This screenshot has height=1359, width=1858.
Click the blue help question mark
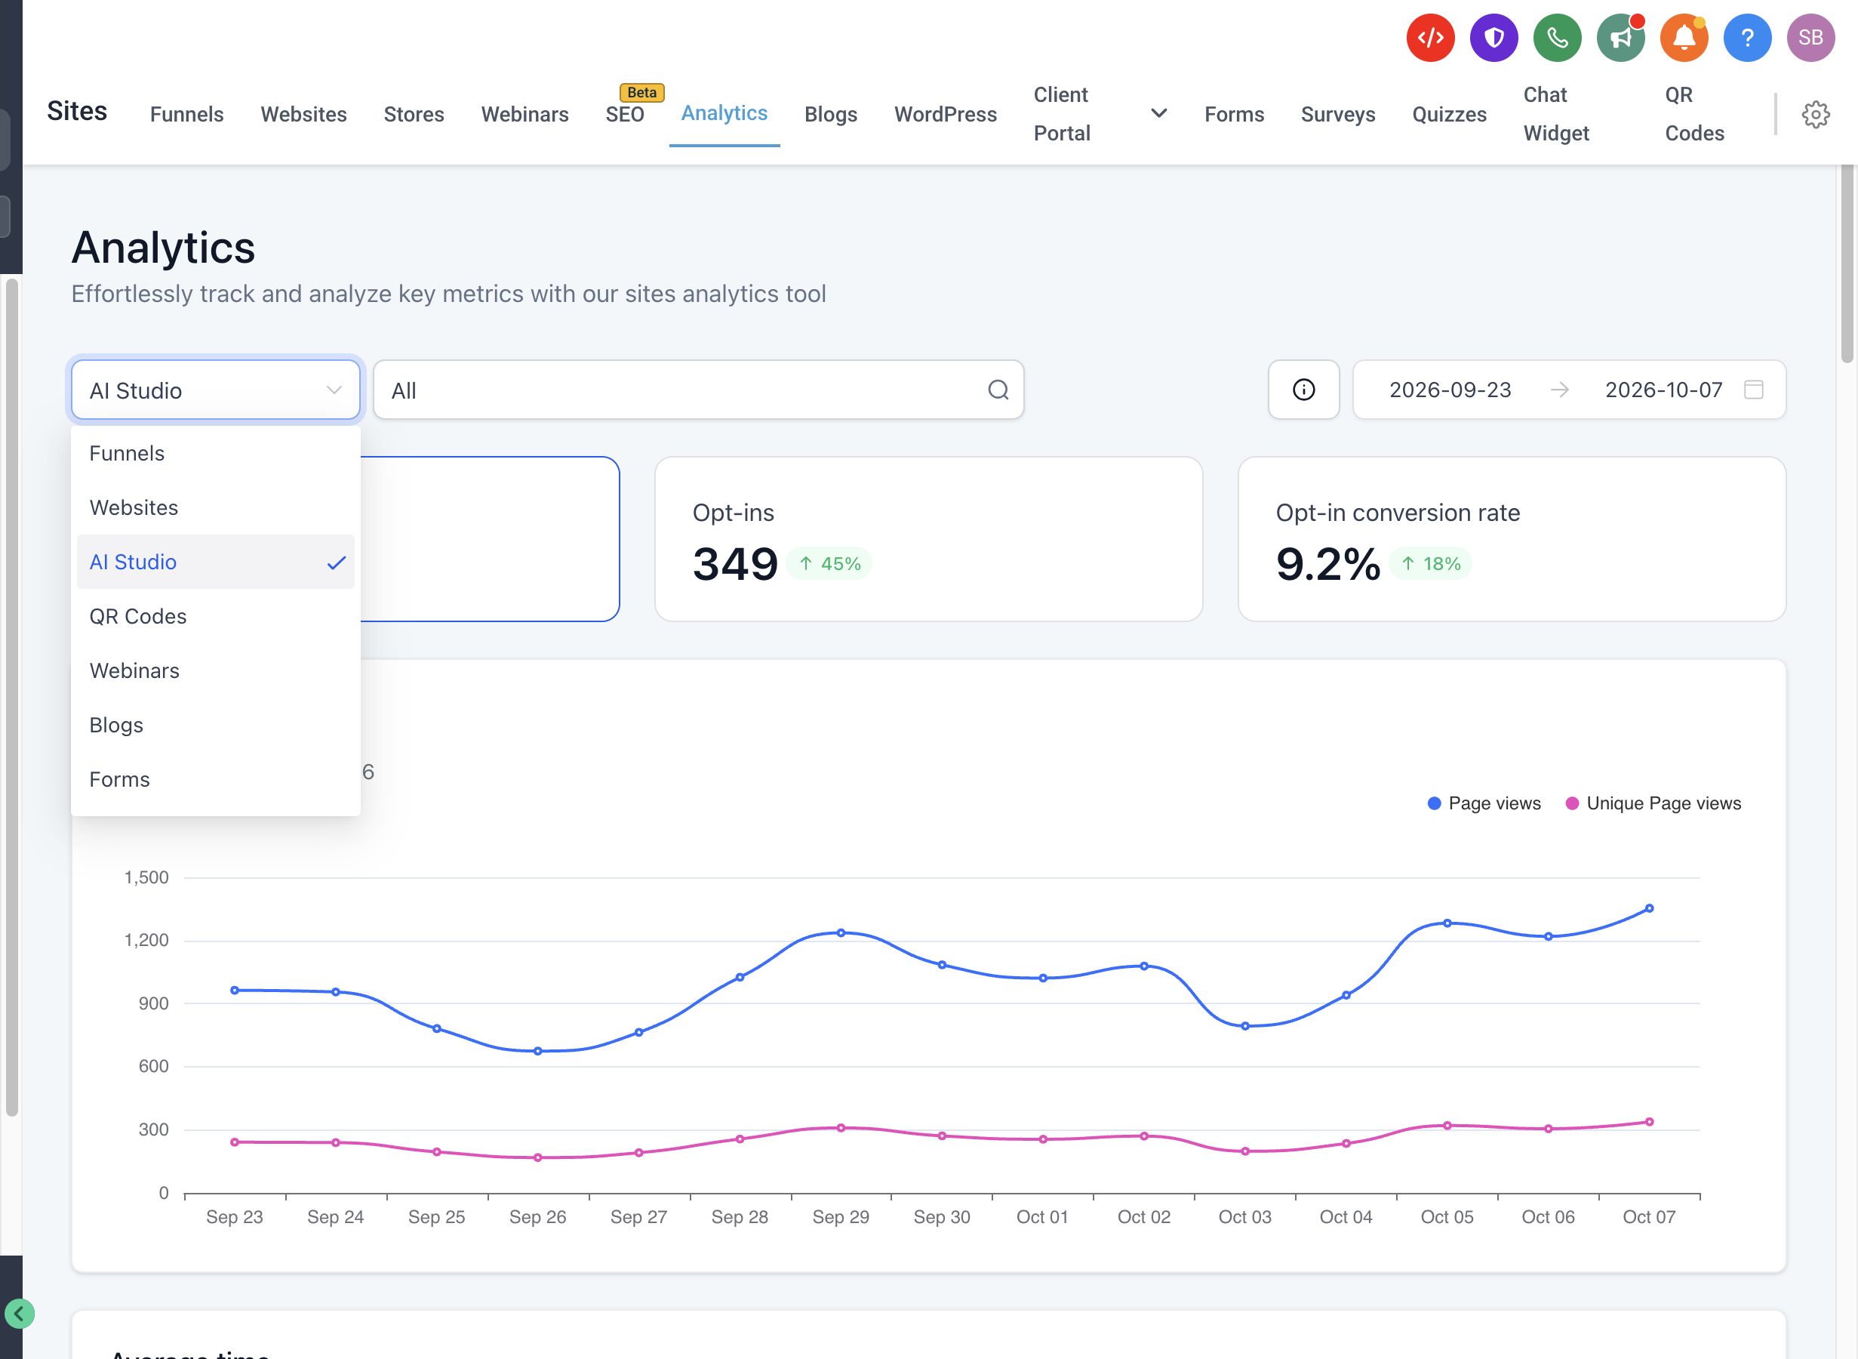[x=1747, y=38]
